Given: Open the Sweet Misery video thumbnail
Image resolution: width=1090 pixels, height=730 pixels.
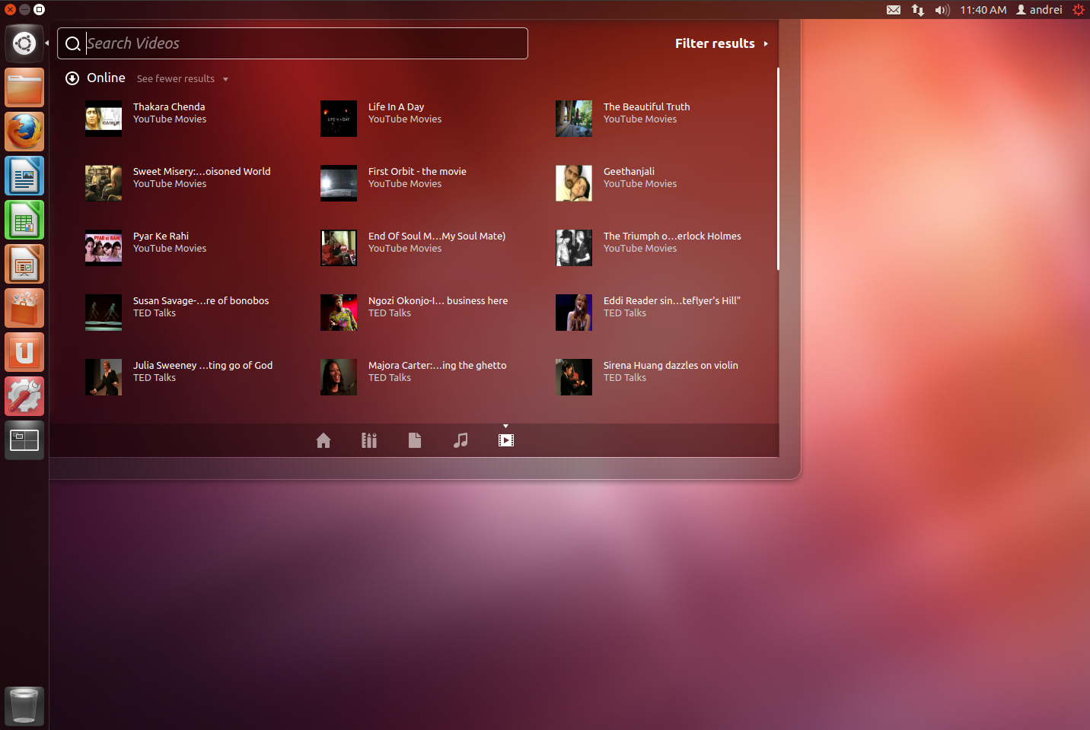Looking at the screenshot, I should click(x=104, y=183).
